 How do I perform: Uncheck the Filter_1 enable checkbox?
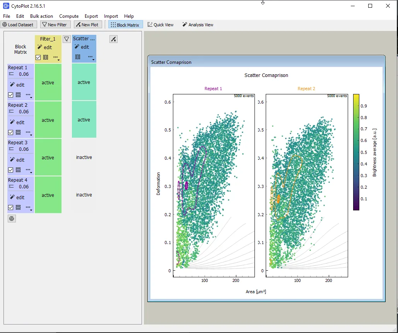click(x=38, y=57)
